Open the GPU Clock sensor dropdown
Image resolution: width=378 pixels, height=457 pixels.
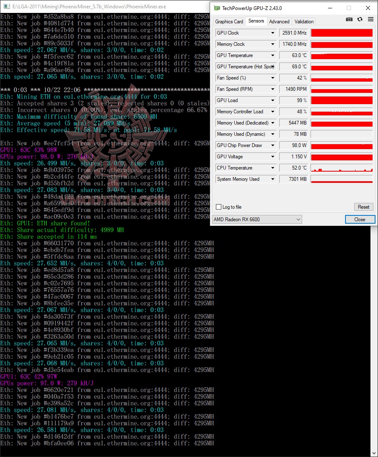click(273, 33)
